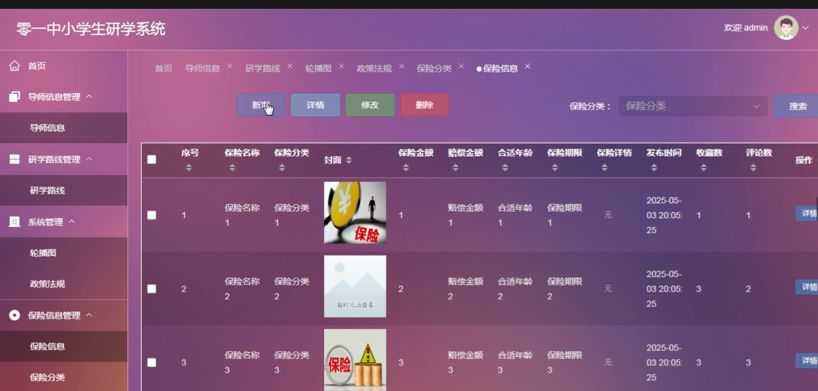Toggle the select-all header checkbox
The image size is (818, 391).
click(152, 159)
